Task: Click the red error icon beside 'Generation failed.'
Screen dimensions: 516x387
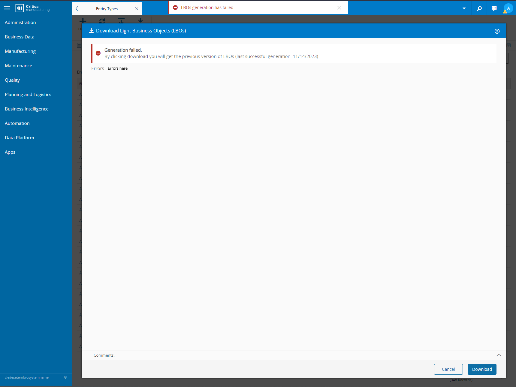Action: click(x=98, y=53)
